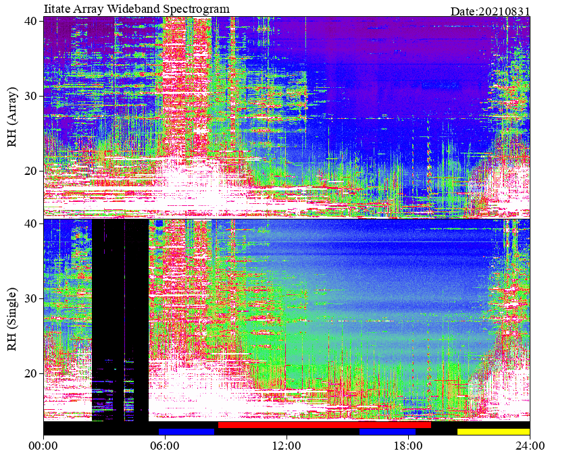573x451 pixels.
Task: Click the 24:00 time axis label
Action: tap(530, 446)
